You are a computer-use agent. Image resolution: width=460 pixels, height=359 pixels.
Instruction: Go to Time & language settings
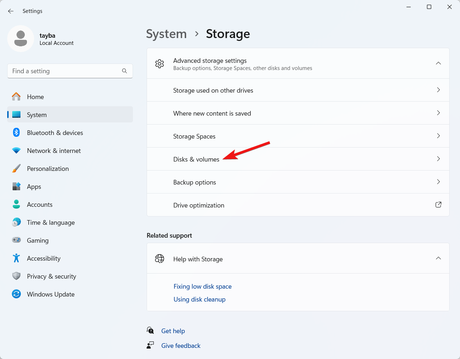coord(51,223)
